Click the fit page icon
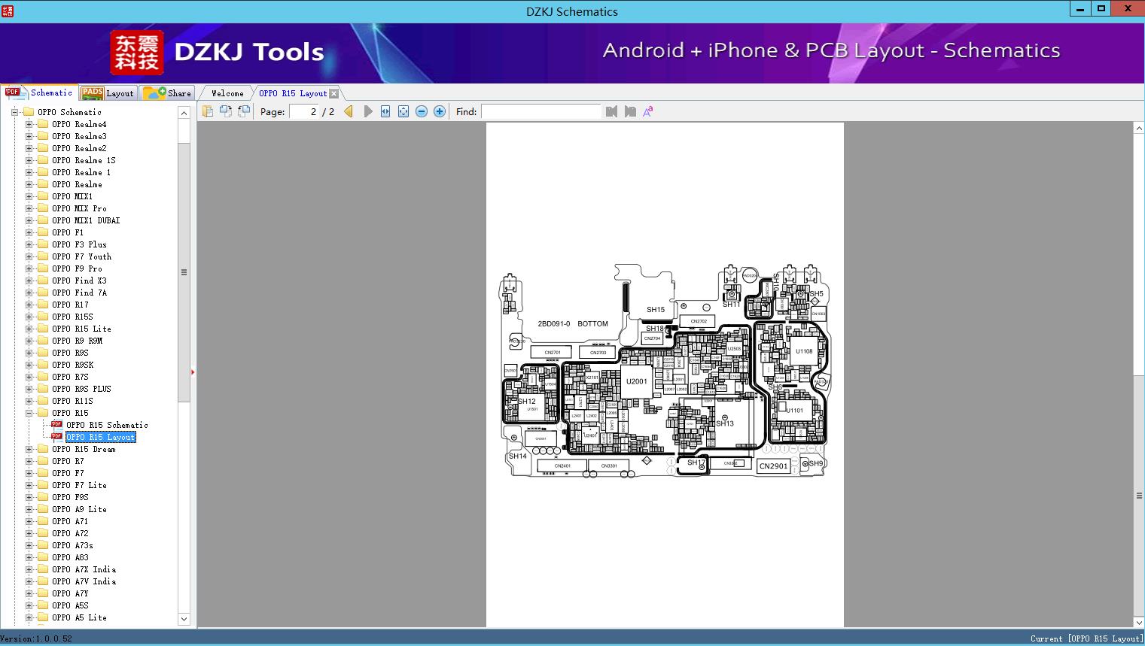Screen dimensions: 1145x646 coord(403,111)
